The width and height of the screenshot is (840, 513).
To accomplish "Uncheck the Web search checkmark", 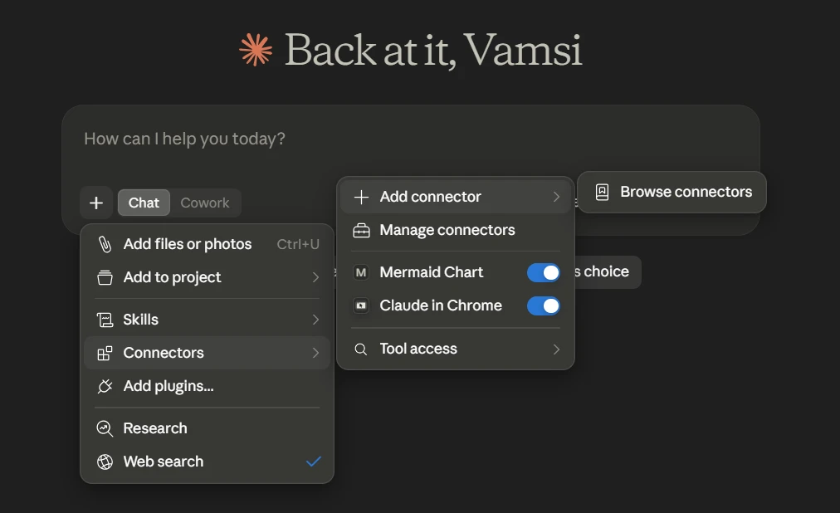I will pos(314,461).
